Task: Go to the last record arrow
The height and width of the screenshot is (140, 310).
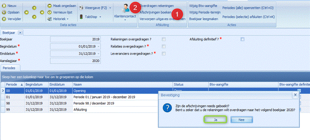Action: (42, 12)
